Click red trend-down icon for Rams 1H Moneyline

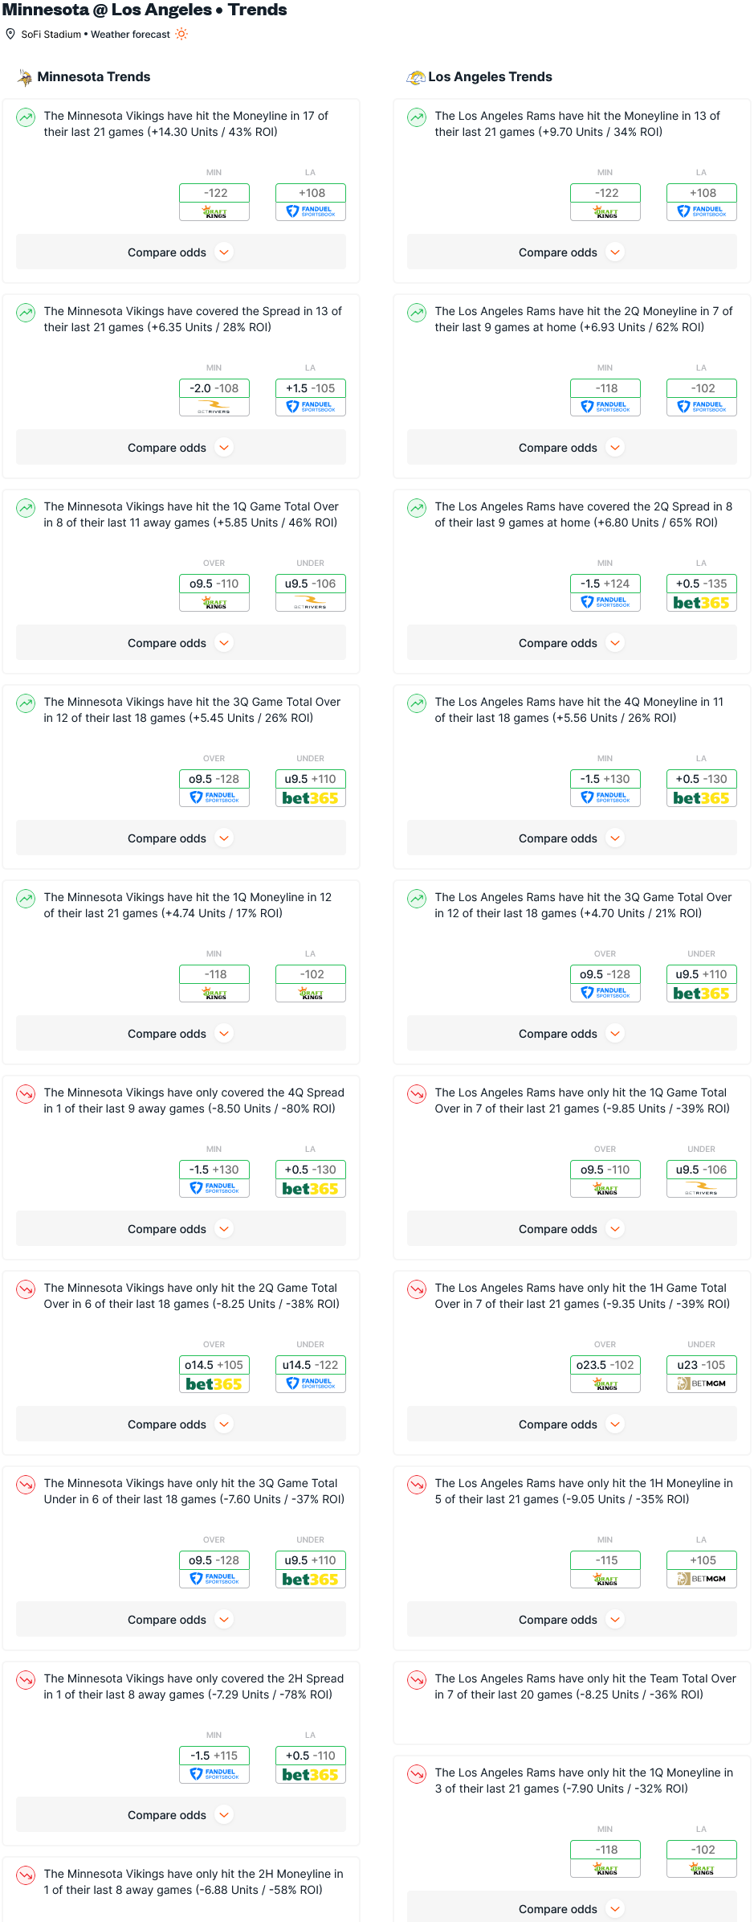417,1485
